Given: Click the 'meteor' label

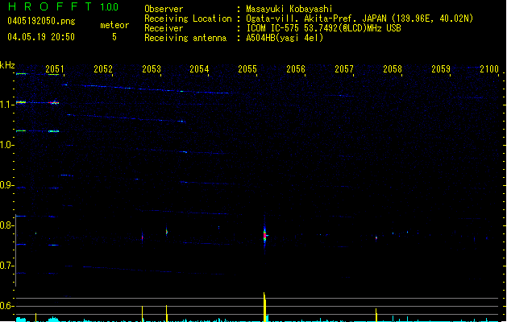Looking at the screenshot, I should pyautogui.click(x=114, y=25).
